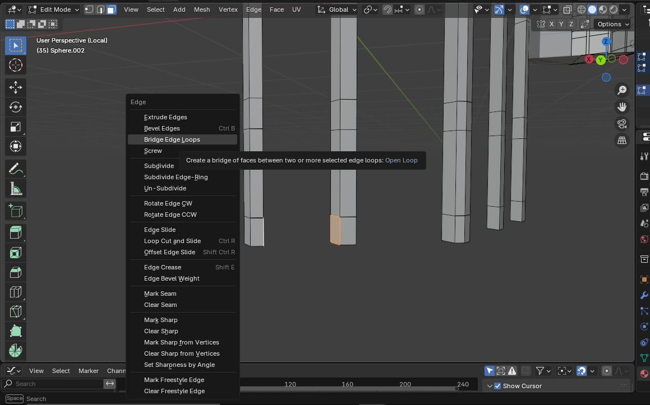Viewport: 650px width, 405px height.
Task: Choose Extrude Edges from Edge menu
Action: coord(182,117)
